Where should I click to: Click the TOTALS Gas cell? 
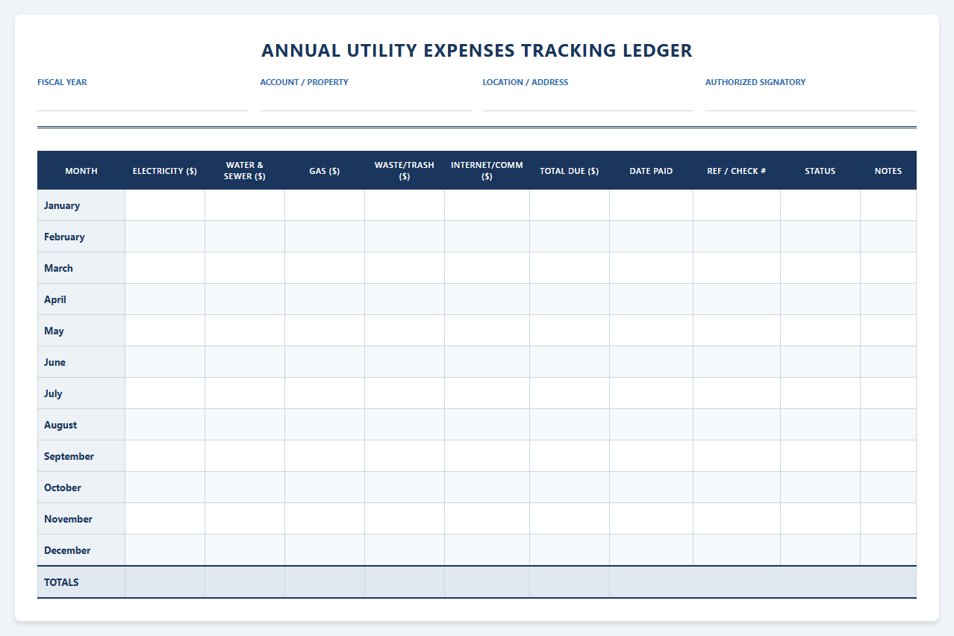point(325,582)
